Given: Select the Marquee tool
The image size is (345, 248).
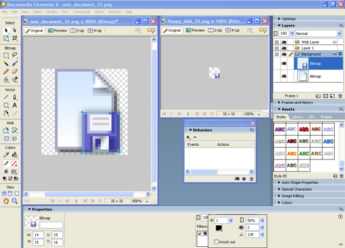Looking at the screenshot, I should (6, 55).
